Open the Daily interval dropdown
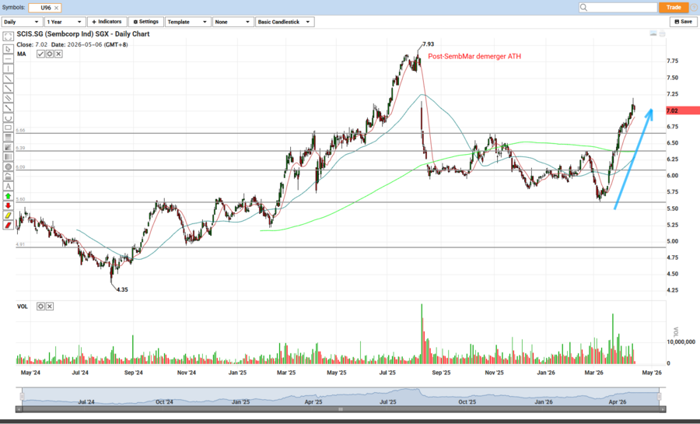Screen dimensions: 700x424 click(21, 22)
